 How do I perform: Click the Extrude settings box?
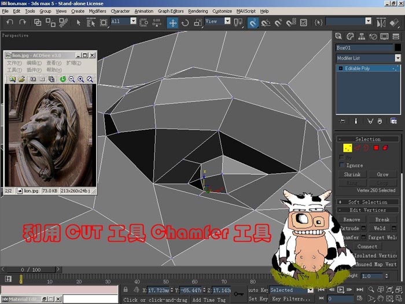pos(364,228)
